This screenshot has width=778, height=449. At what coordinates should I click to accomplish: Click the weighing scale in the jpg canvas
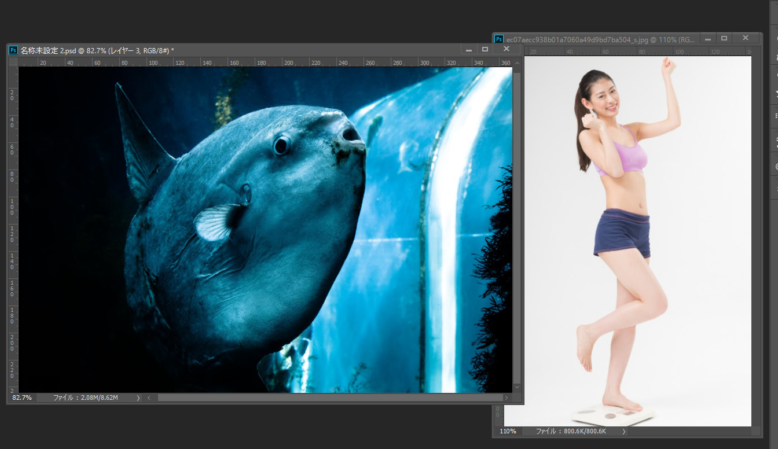(x=613, y=415)
